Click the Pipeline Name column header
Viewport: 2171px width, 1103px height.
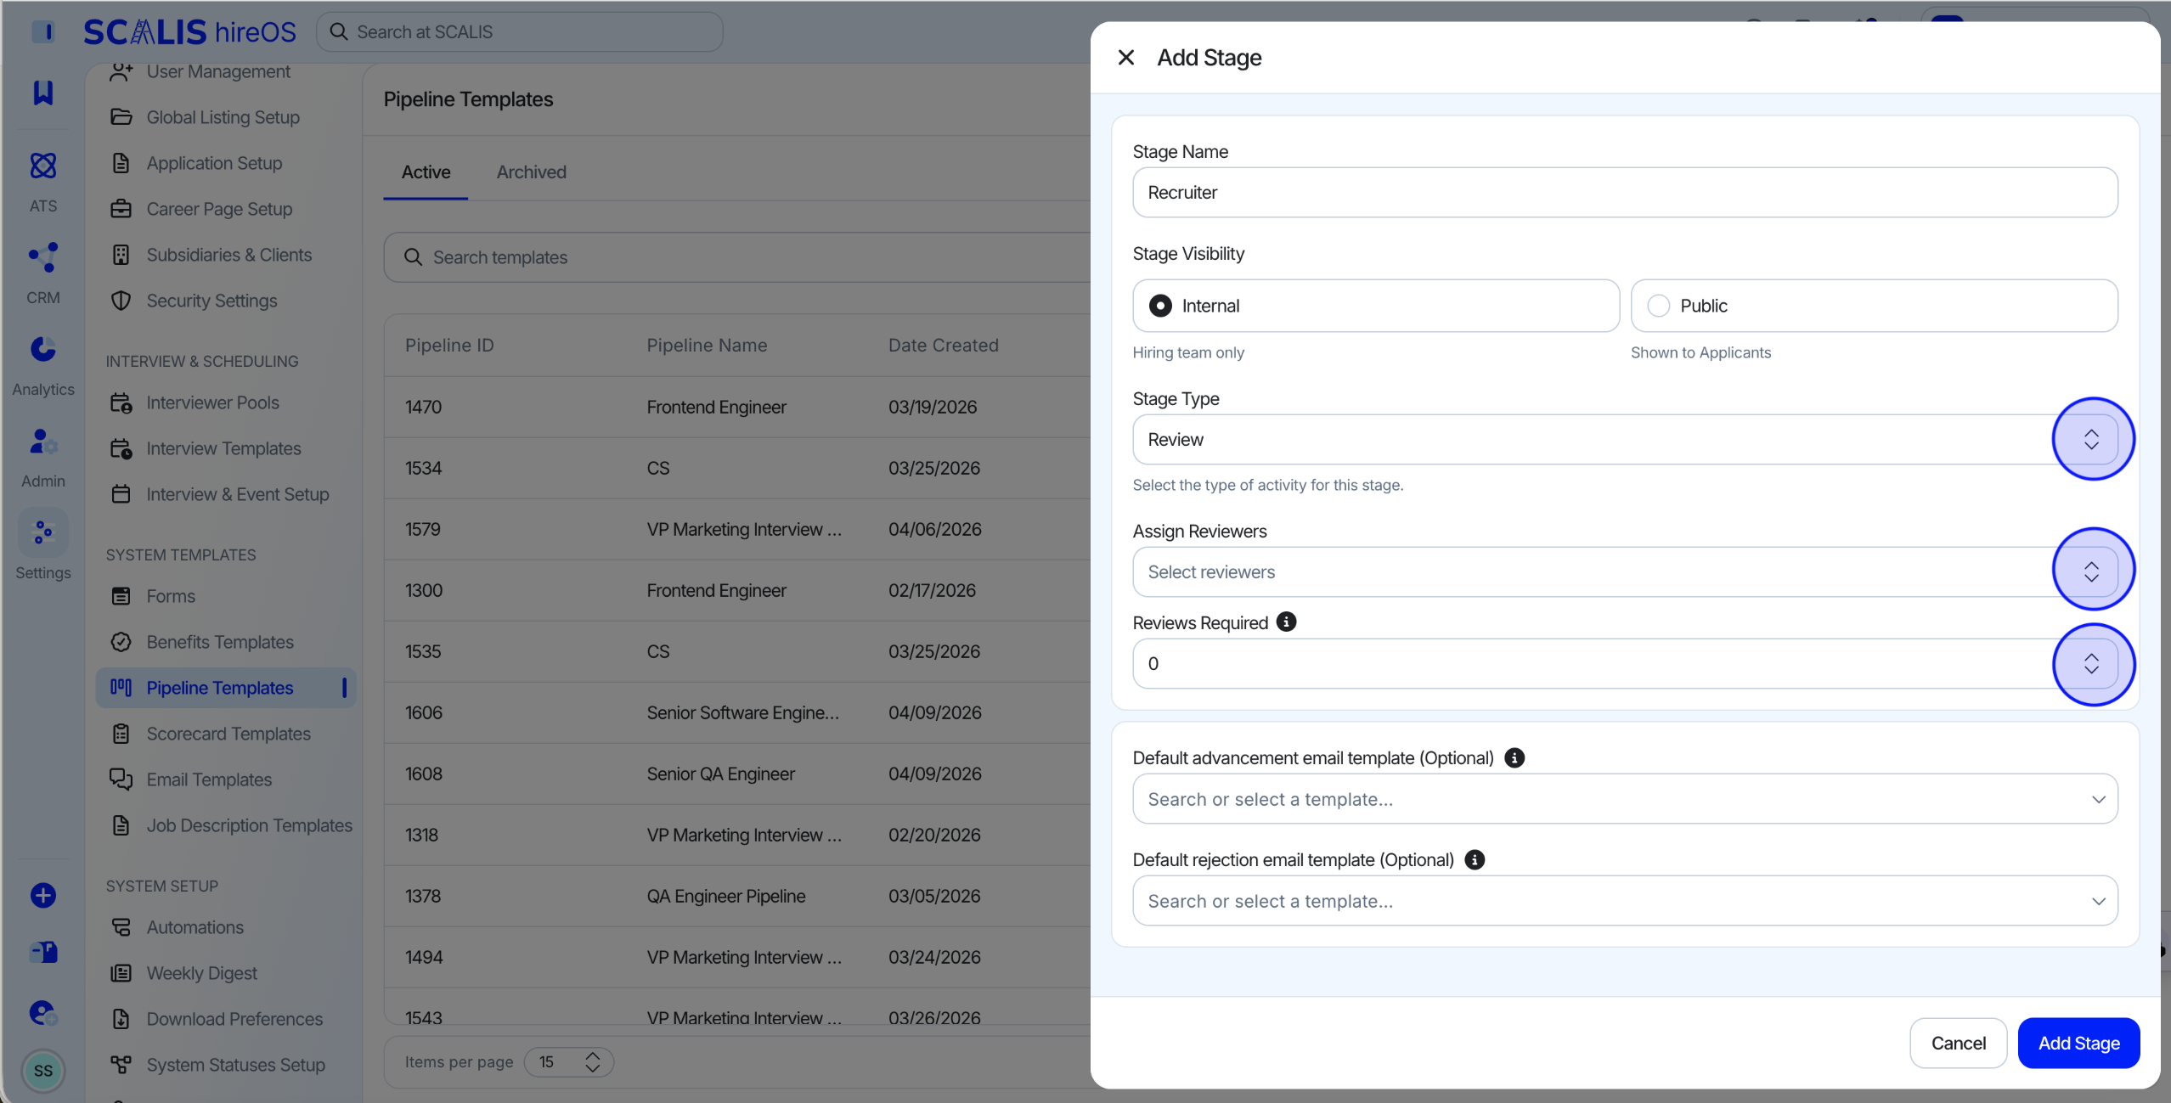[707, 345]
